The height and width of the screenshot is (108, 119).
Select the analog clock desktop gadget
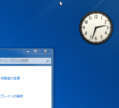[96, 28]
